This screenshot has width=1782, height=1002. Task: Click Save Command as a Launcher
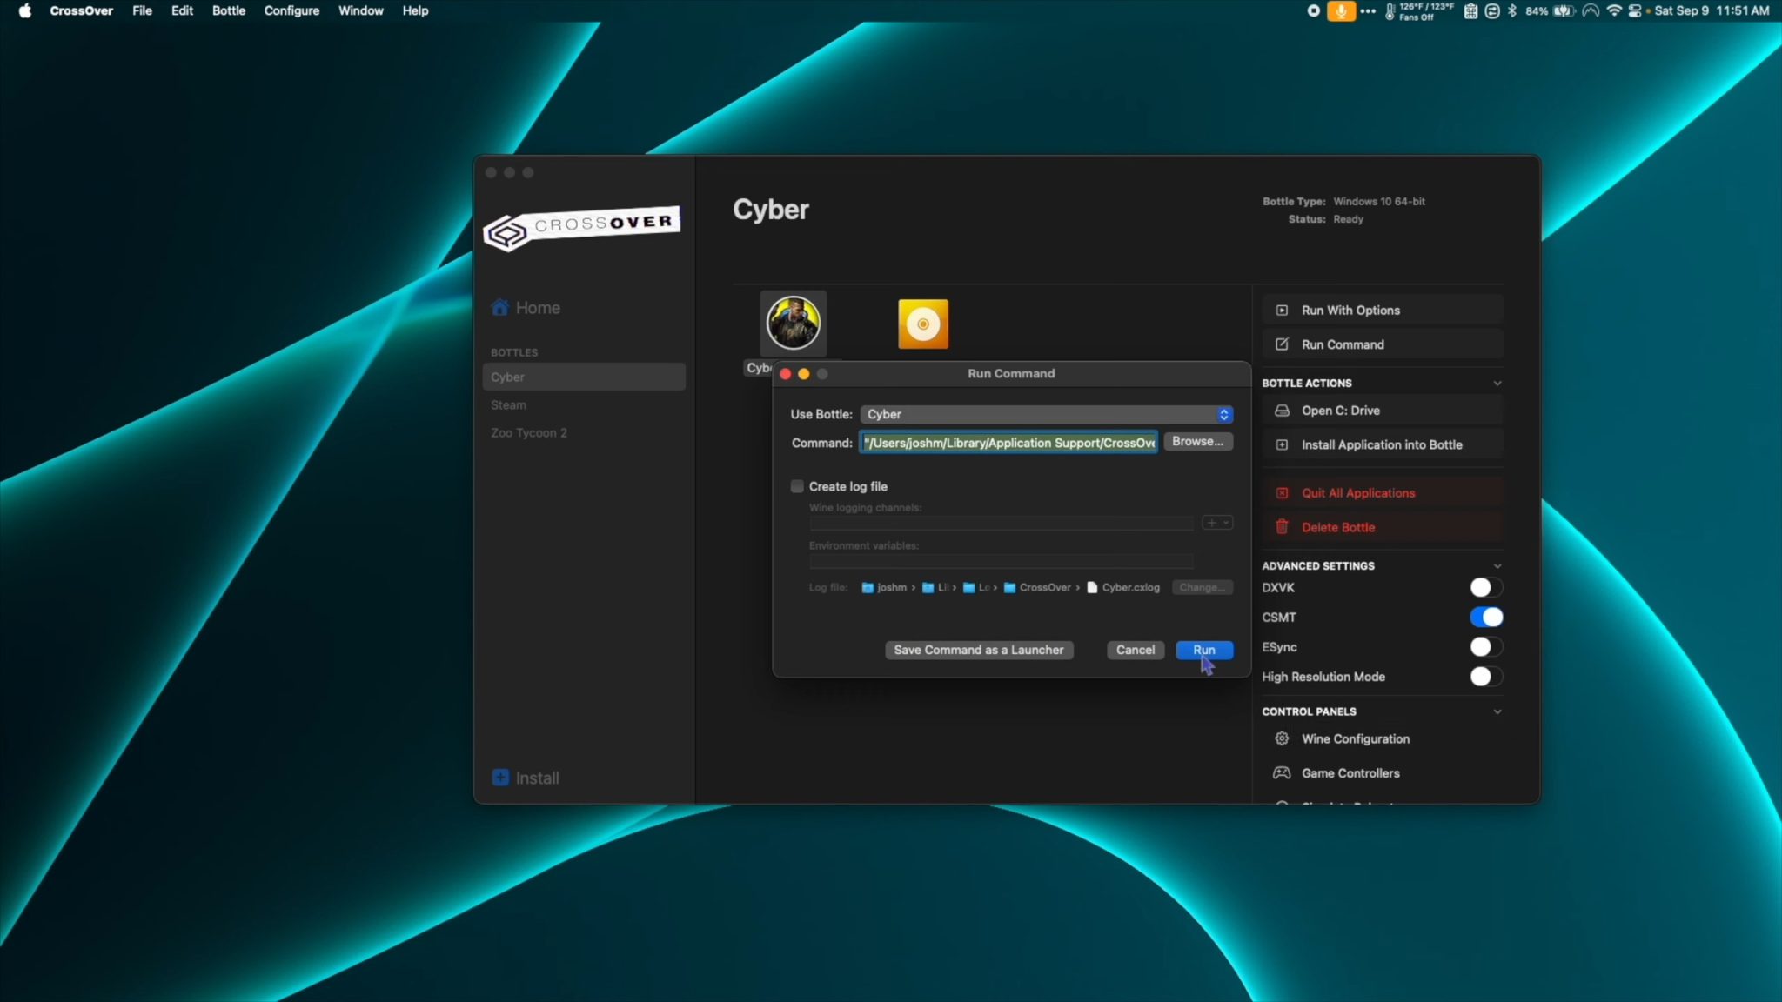pos(979,650)
